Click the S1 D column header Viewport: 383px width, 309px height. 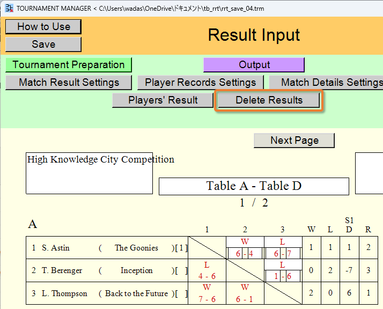coord(349,225)
